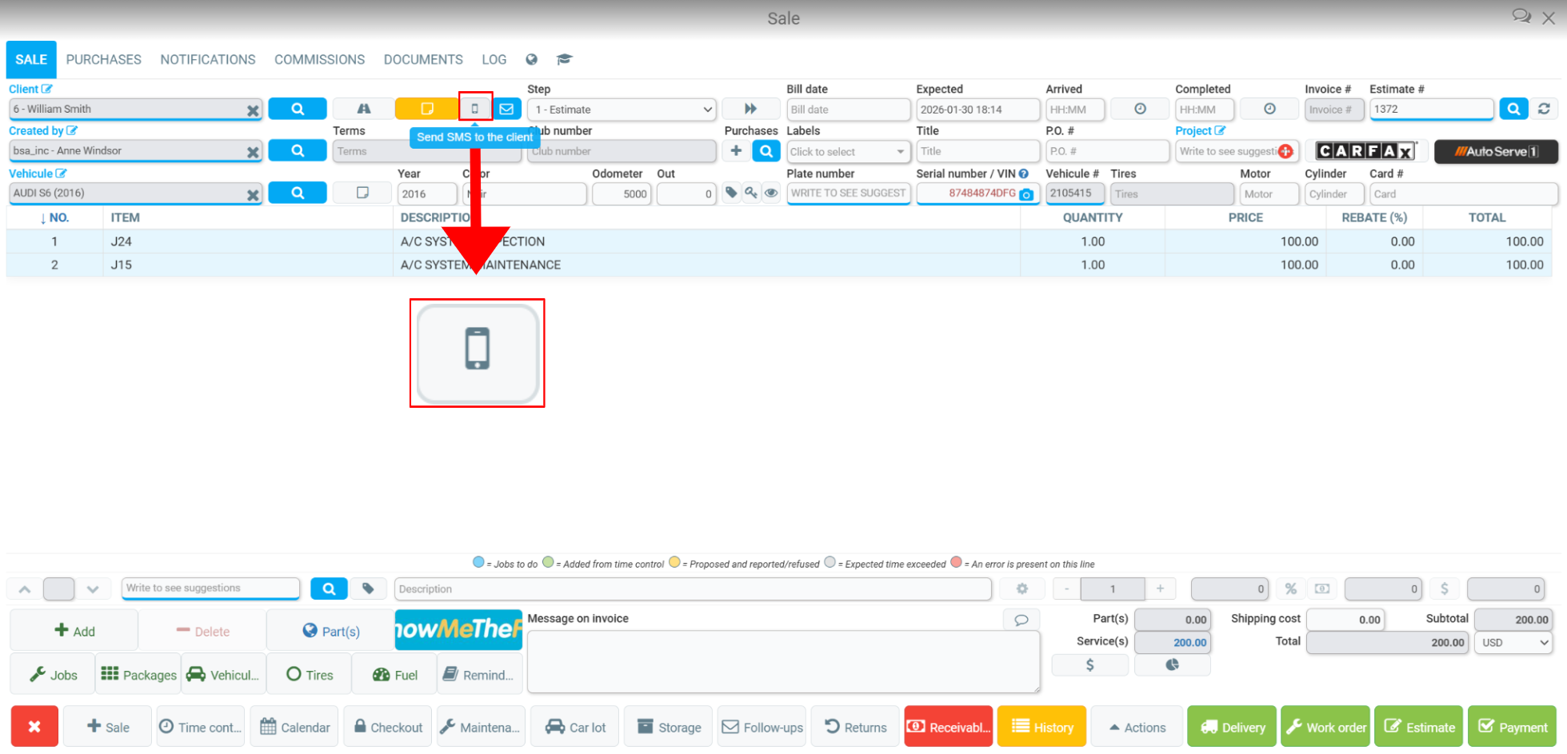Click inside the Estimate number field
Image resolution: width=1567 pixels, height=754 pixels.
pyautogui.click(x=1431, y=109)
